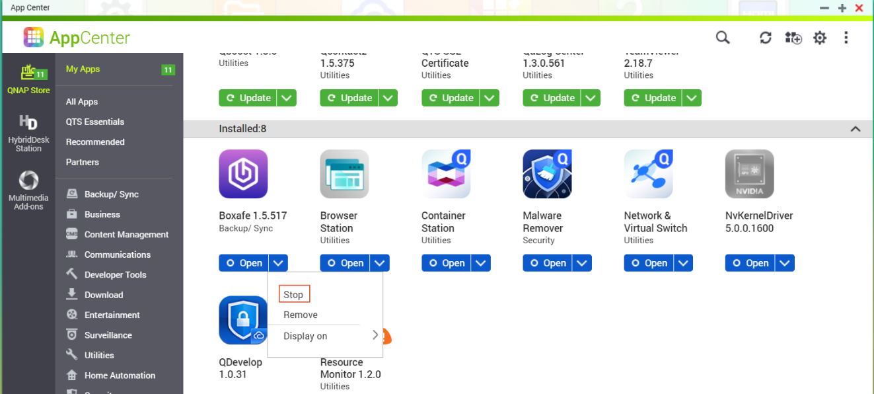This screenshot has width=874, height=394.
Task: Expand dropdown arrow next to Browser Station Open
Action: tap(380, 263)
